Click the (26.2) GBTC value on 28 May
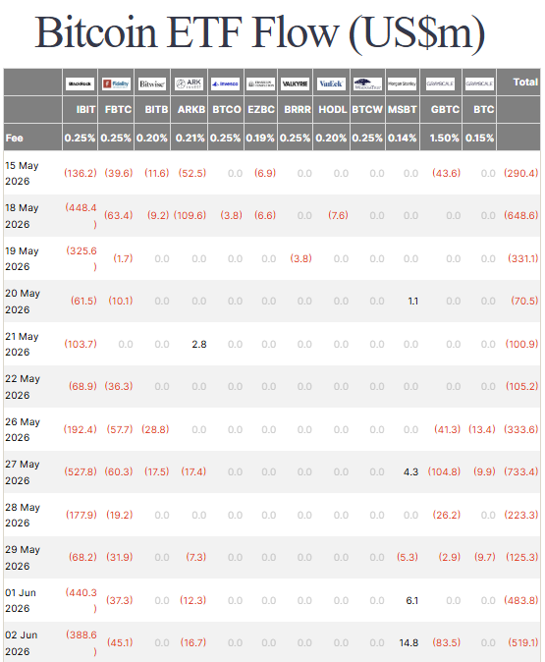Viewport: 545px width, 662px height. 447,515
